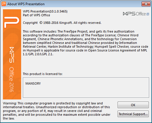Screen dimensions: 152x123
Task: Click the small blue badge beside WPS Office logo
Action: click(x=148, y=14)
